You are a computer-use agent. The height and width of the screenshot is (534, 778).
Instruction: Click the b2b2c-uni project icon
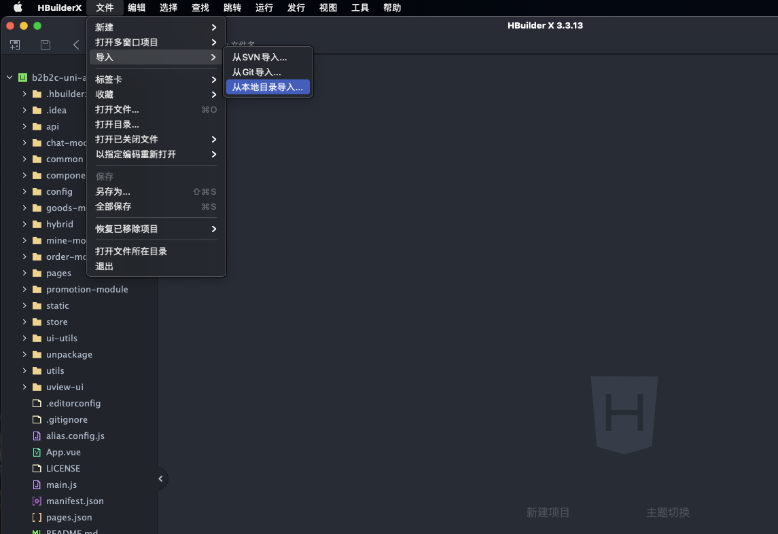click(23, 77)
